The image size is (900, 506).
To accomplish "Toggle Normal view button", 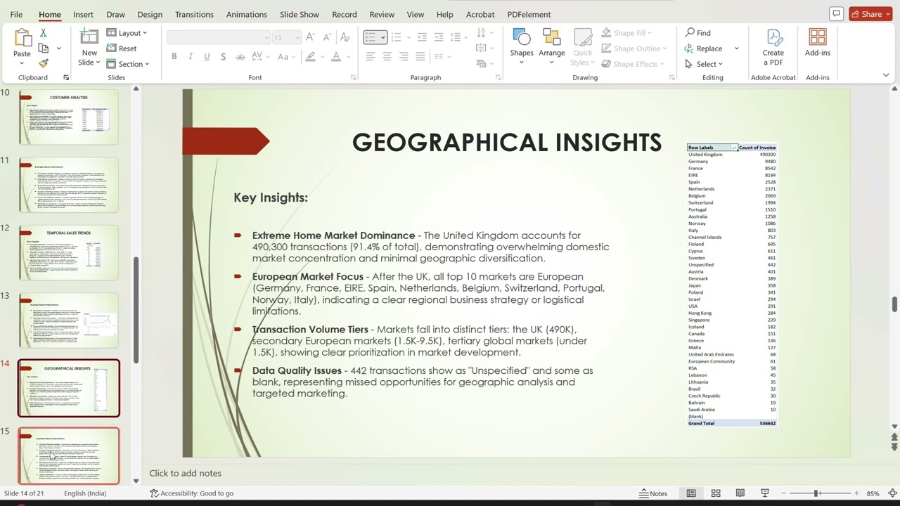I will (x=691, y=493).
